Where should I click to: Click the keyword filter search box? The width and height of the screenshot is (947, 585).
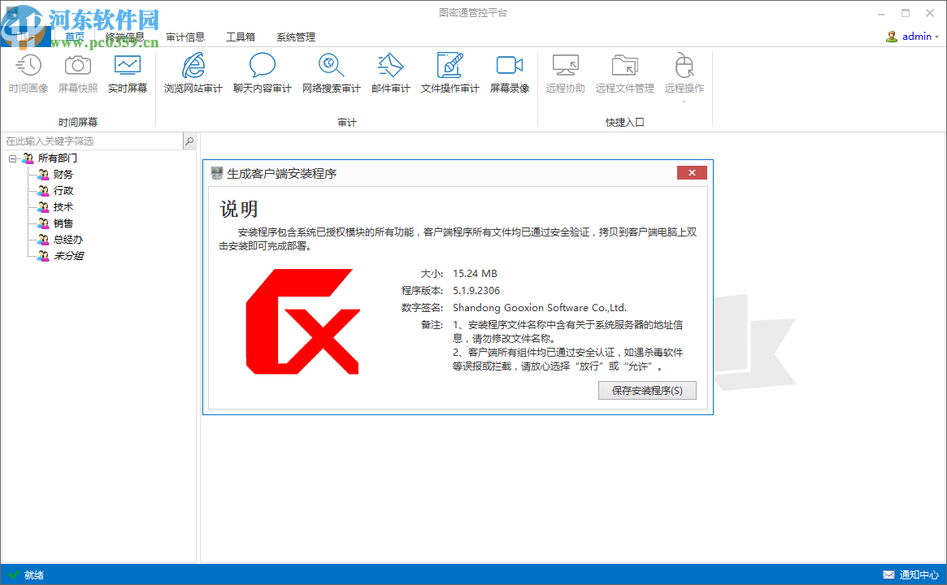tap(89, 141)
